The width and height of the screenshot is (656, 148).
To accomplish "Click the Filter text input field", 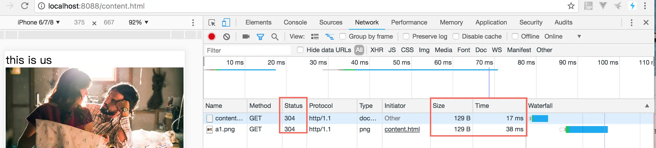I will pyautogui.click(x=248, y=50).
